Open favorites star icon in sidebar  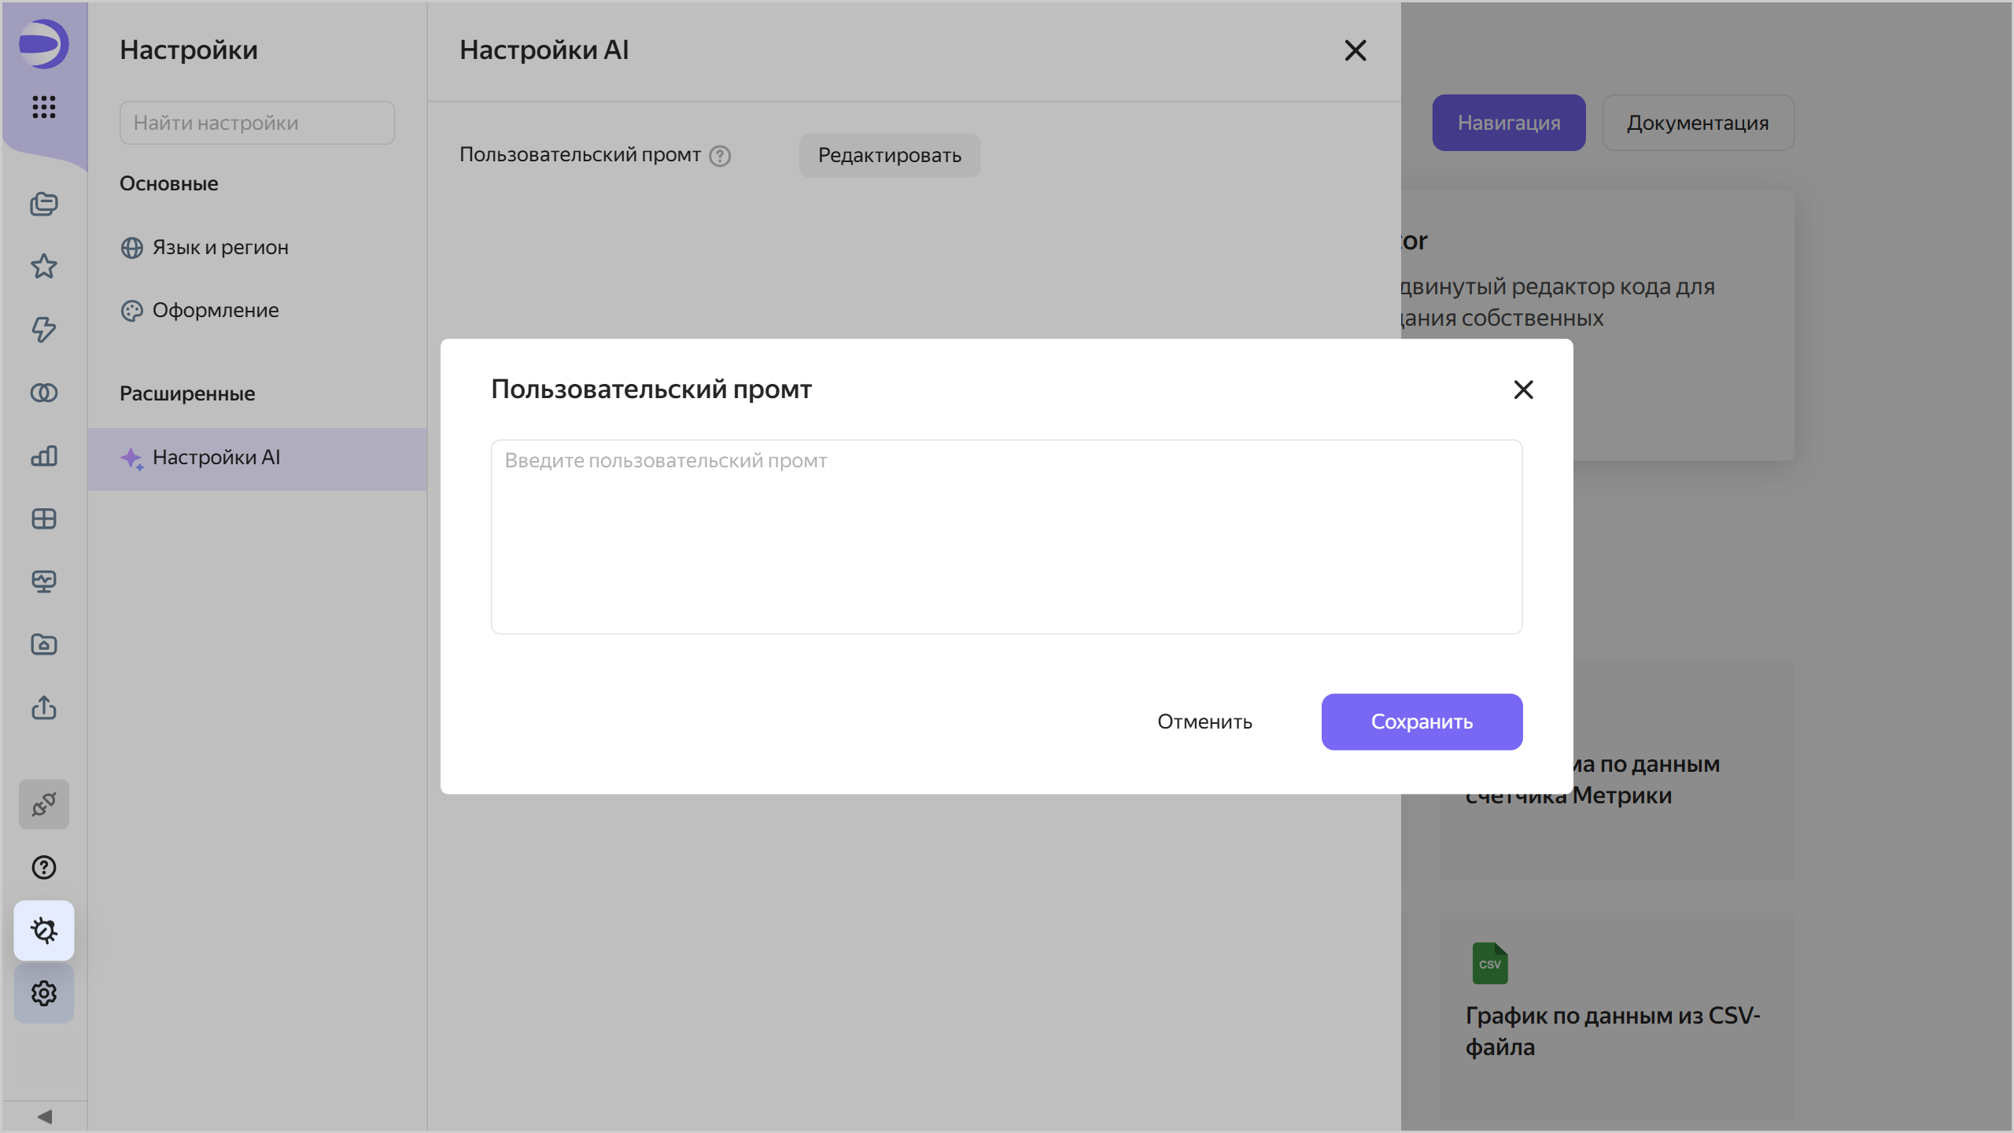click(x=44, y=267)
